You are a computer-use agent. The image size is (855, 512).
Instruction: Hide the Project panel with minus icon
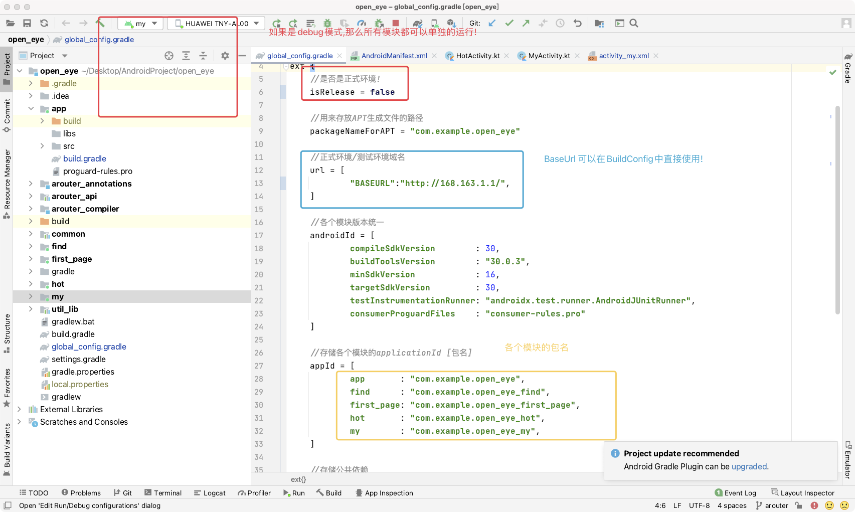242,56
